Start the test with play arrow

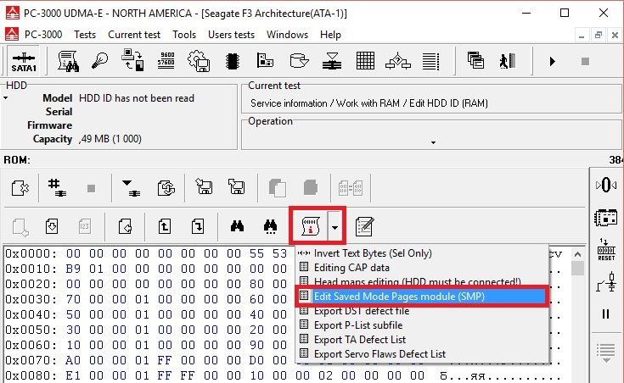552,61
